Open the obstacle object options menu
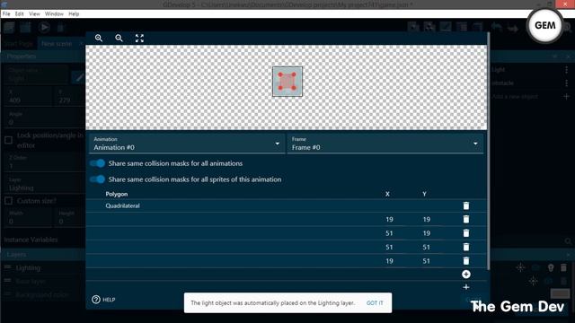This screenshot has height=323, width=575. coord(567,83)
